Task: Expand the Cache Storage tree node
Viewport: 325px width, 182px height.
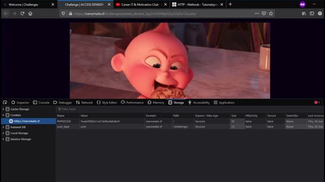Action: tap(3, 109)
